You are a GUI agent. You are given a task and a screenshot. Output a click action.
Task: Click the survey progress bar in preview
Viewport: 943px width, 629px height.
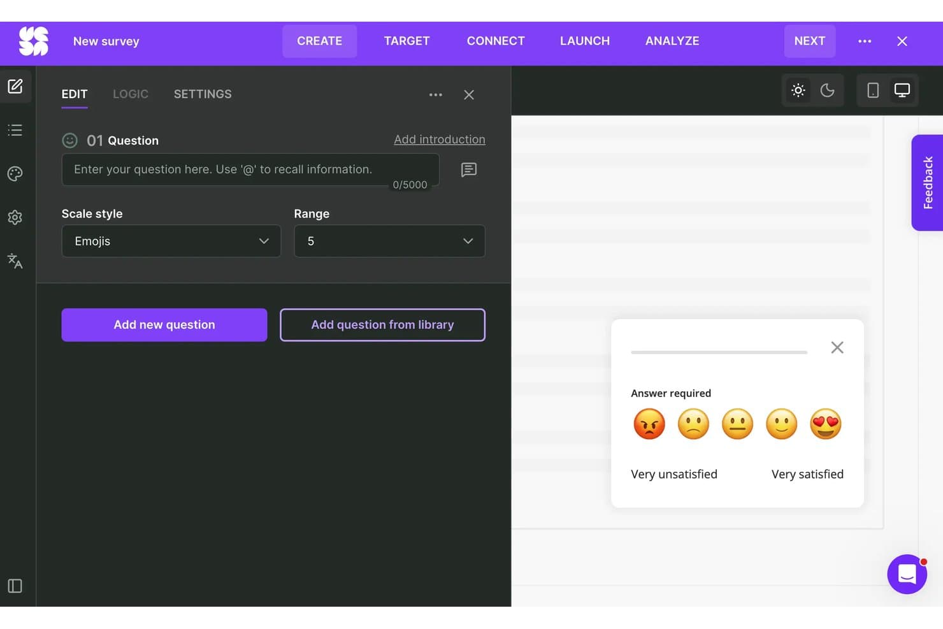[x=719, y=352]
